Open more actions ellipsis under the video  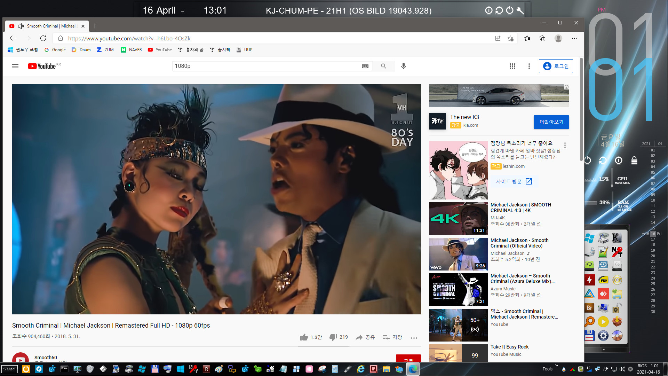pos(414,338)
